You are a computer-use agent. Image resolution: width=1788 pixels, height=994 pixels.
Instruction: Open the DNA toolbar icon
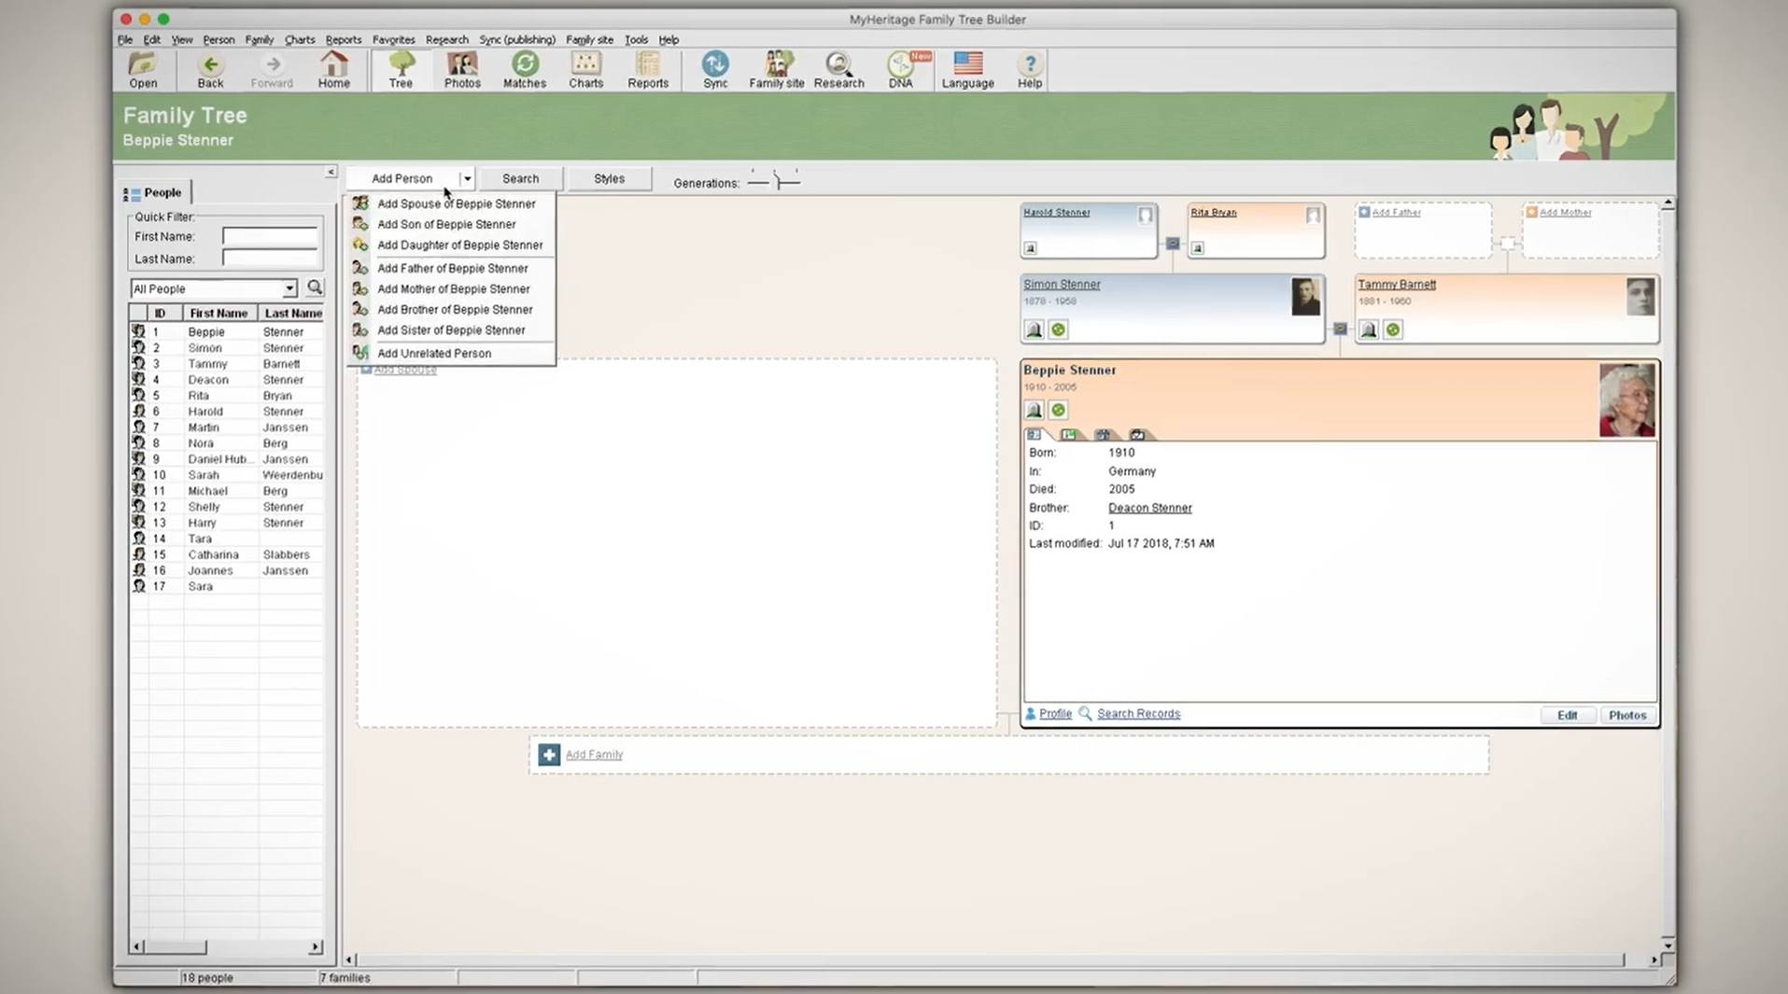(x=900, y=70)
